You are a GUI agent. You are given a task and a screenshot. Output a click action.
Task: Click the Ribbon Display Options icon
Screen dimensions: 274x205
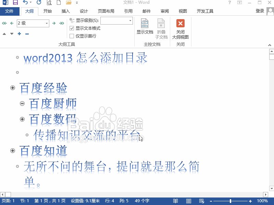(x=239, y=2)
